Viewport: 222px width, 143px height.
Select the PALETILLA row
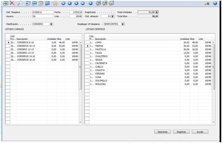[x=148, y=49]
